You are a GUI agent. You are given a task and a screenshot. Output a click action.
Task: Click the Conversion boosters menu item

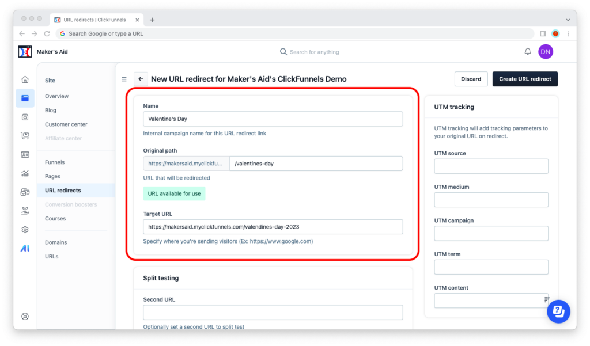pos(71,204)
